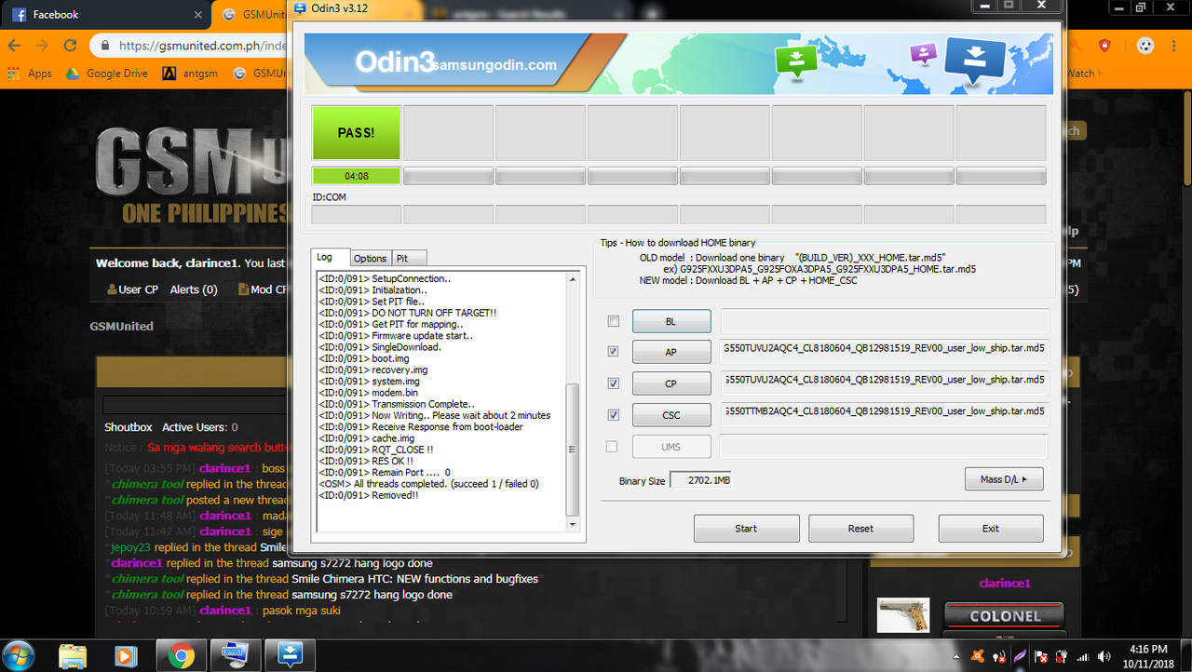
Task: Switch to the Log tab in Odin
Action: click(x=332, y=258)
